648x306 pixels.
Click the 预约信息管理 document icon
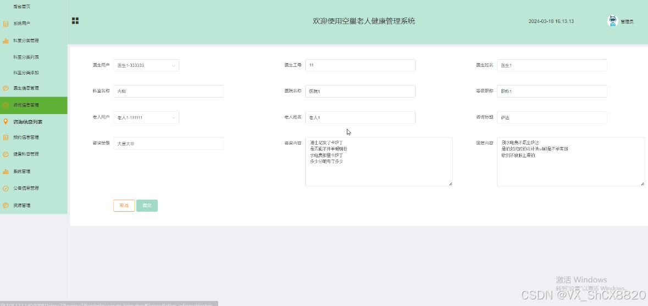5,137
